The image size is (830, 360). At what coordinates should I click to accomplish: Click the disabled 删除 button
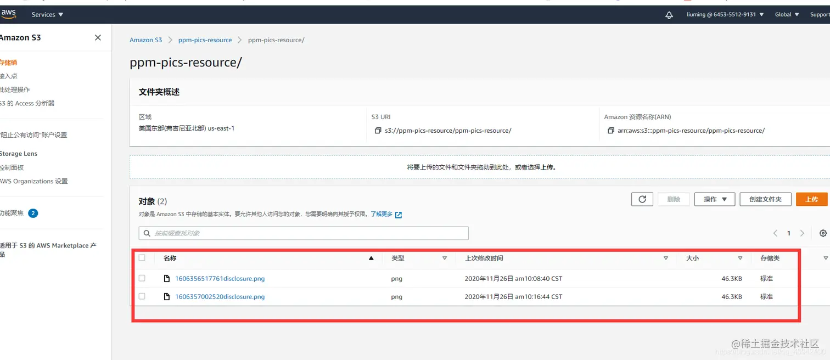tap(674, 199)
